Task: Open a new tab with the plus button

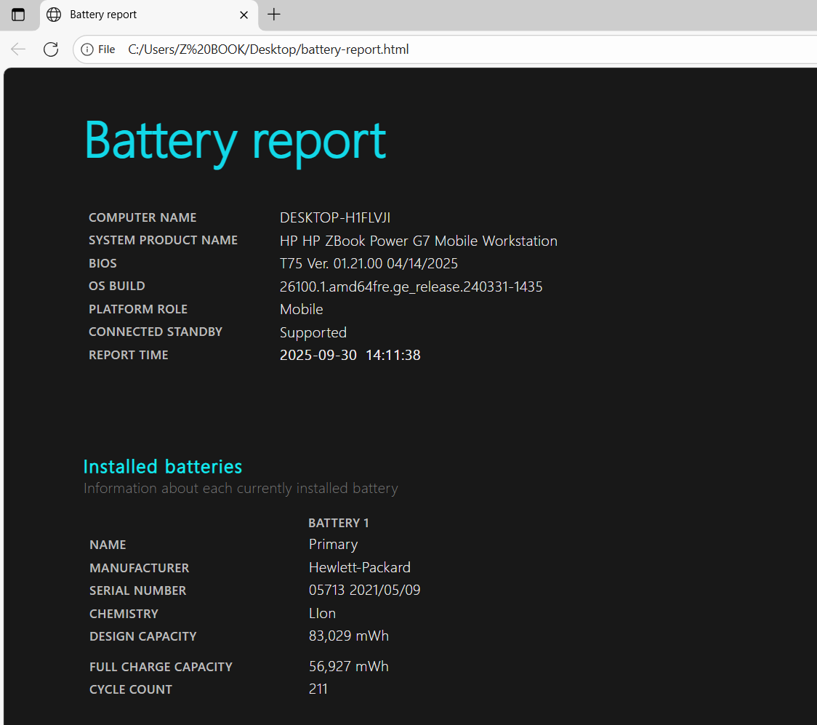Action: tap(274, 15)
